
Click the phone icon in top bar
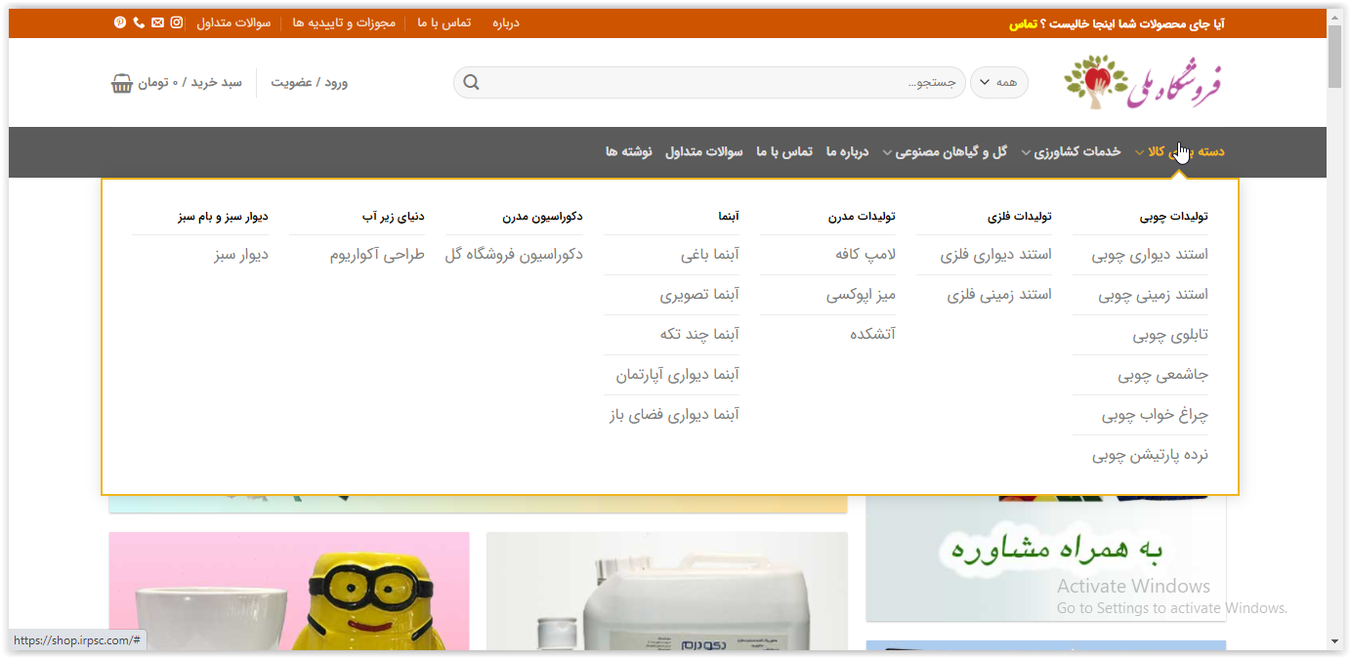click(x=139, y=22)
